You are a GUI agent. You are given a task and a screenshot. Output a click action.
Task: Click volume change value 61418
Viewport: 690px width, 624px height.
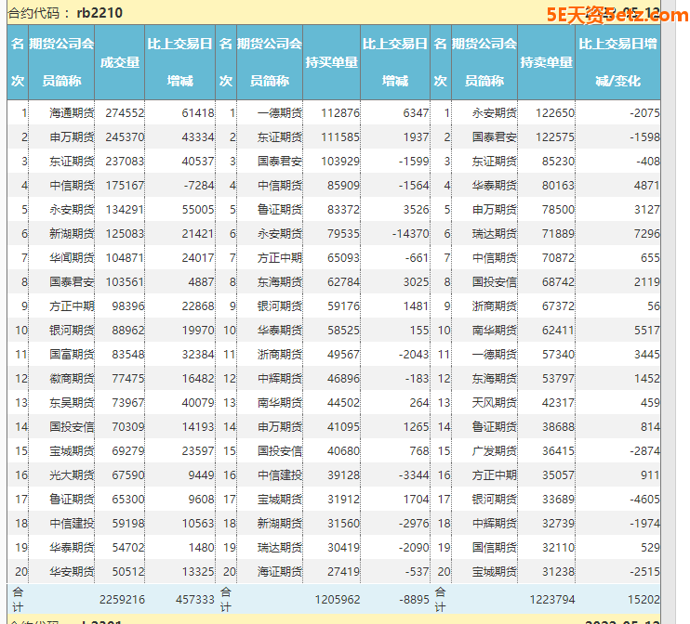pos(197,113)
